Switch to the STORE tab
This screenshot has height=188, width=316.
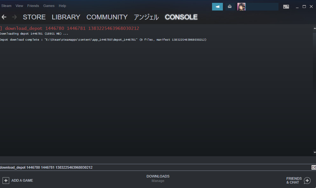point(34,17)
